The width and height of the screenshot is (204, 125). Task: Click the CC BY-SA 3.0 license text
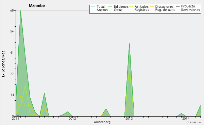[x=193, y=122]
